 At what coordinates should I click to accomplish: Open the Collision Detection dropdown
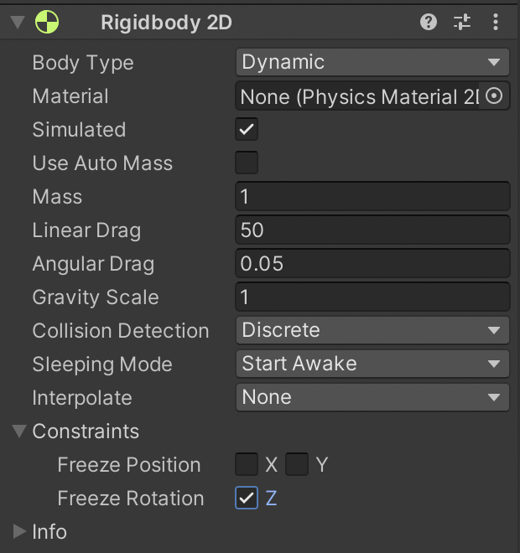(x=372, y=330)
